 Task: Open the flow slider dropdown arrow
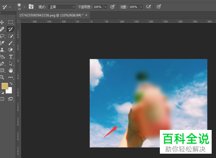tap(141, 7)
